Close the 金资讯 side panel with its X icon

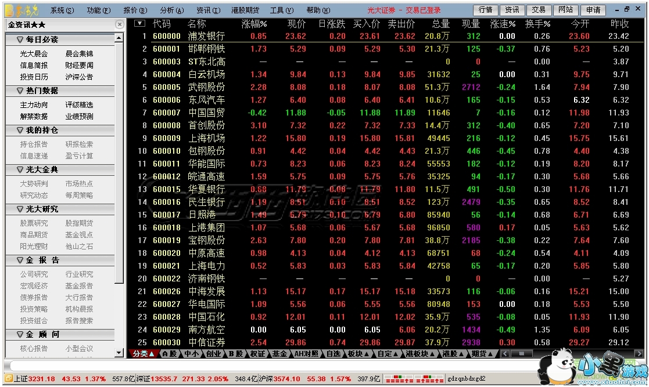click(119, 24)
